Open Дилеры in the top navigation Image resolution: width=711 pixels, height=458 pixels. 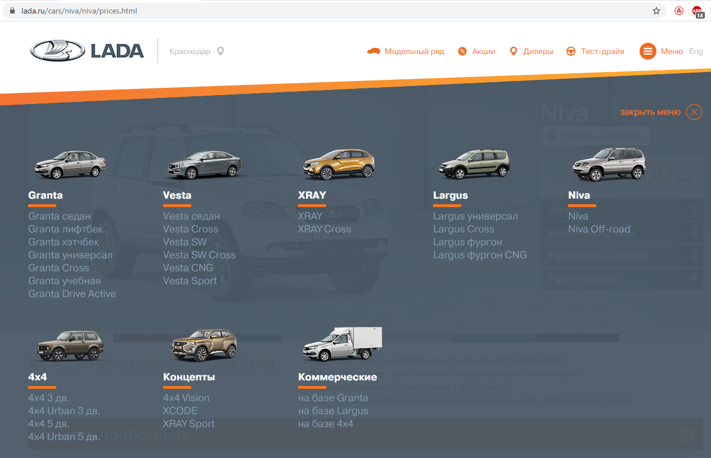coord(538,51)
